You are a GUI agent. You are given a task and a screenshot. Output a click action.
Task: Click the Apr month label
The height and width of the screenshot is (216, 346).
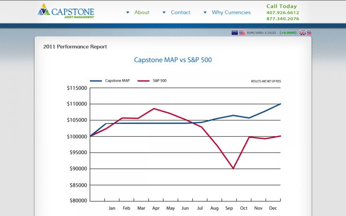tap(156, 208)
